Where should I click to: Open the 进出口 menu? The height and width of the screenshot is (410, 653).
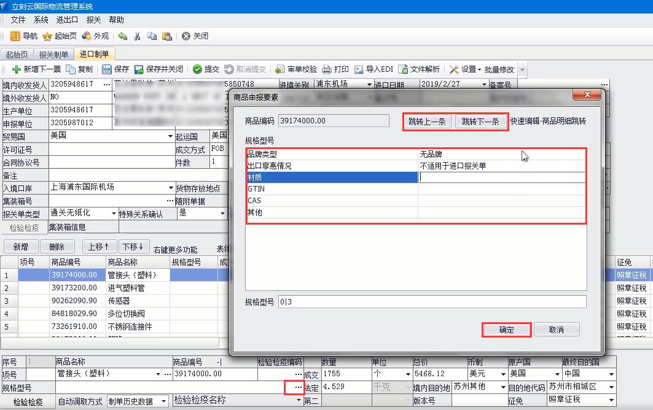tap(67, 20)
